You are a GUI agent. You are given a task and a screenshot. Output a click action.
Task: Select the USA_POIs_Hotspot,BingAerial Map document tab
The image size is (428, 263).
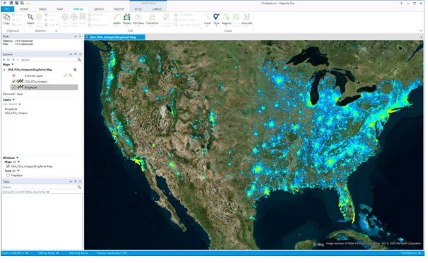click(x=114, y=37)
